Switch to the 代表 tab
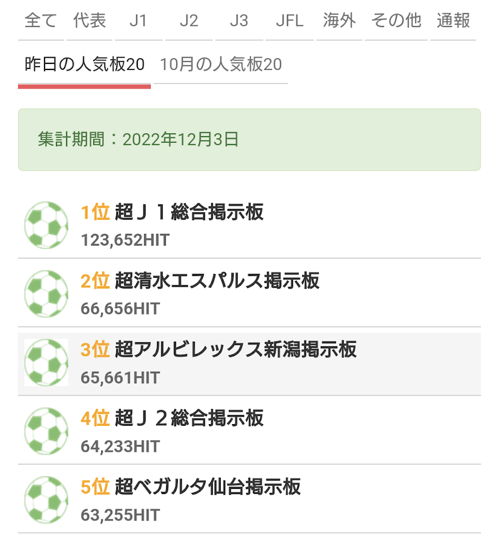 click(x=90, y=21)
